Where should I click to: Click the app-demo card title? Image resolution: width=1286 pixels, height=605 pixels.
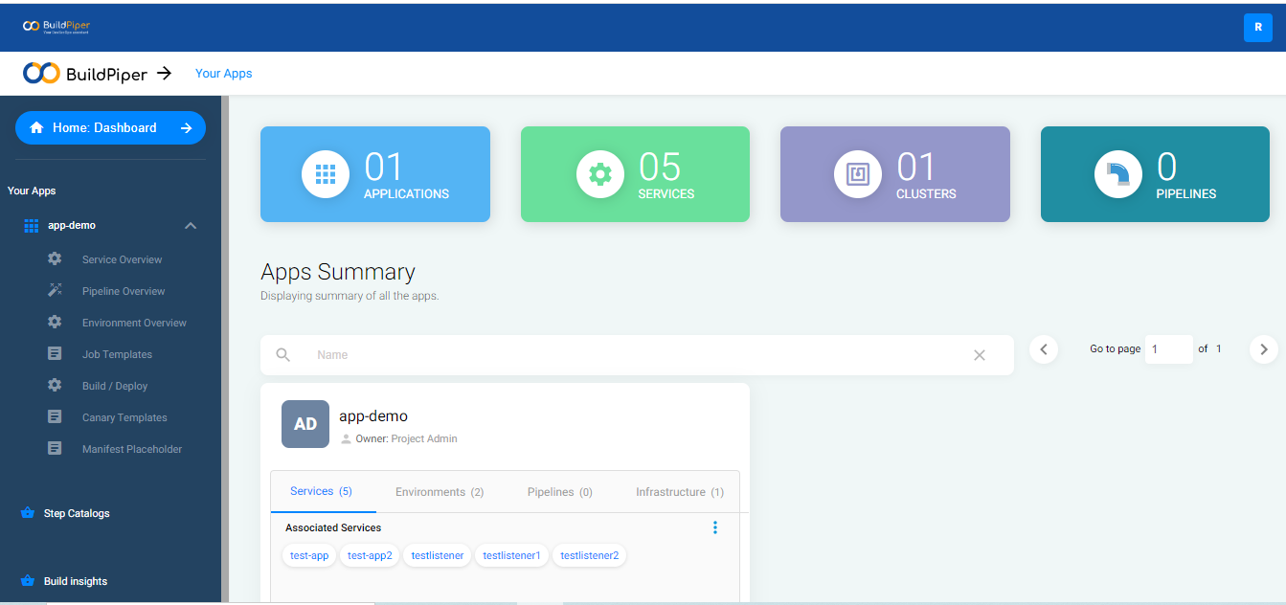[x=373, y=416]
